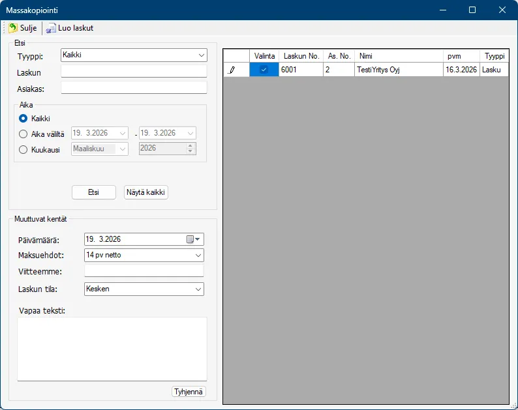Image resolution: width=518 pixels, height=410 pixels.
Task: Focus the Asiakas text field
Action: pos(133,88)
